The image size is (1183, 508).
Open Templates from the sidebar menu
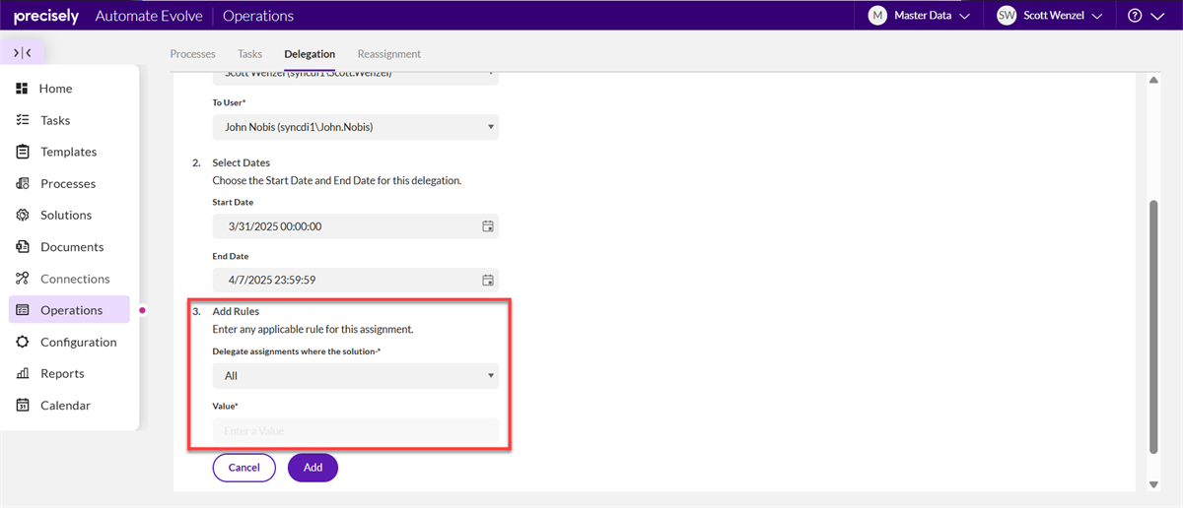click(69, 152)
